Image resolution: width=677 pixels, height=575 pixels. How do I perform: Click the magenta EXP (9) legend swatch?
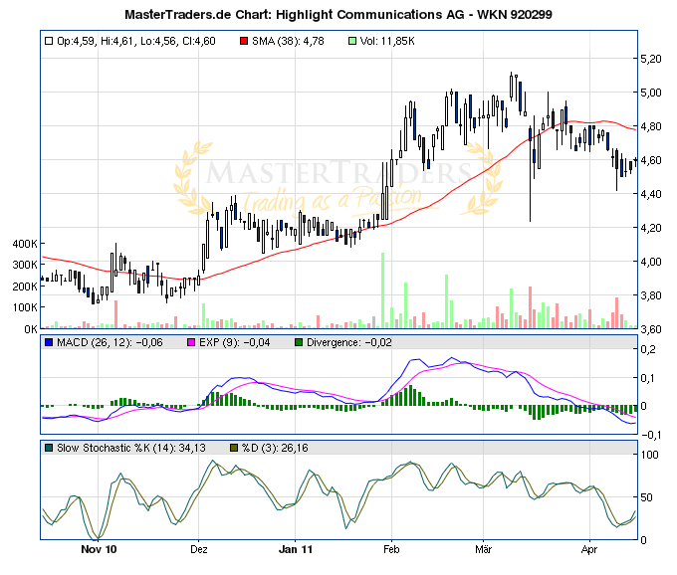coord(191,342)
